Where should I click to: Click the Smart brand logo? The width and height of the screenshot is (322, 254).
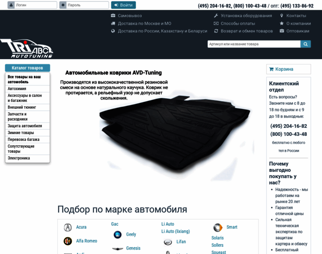pyautogui.click(x=218, y=227)
